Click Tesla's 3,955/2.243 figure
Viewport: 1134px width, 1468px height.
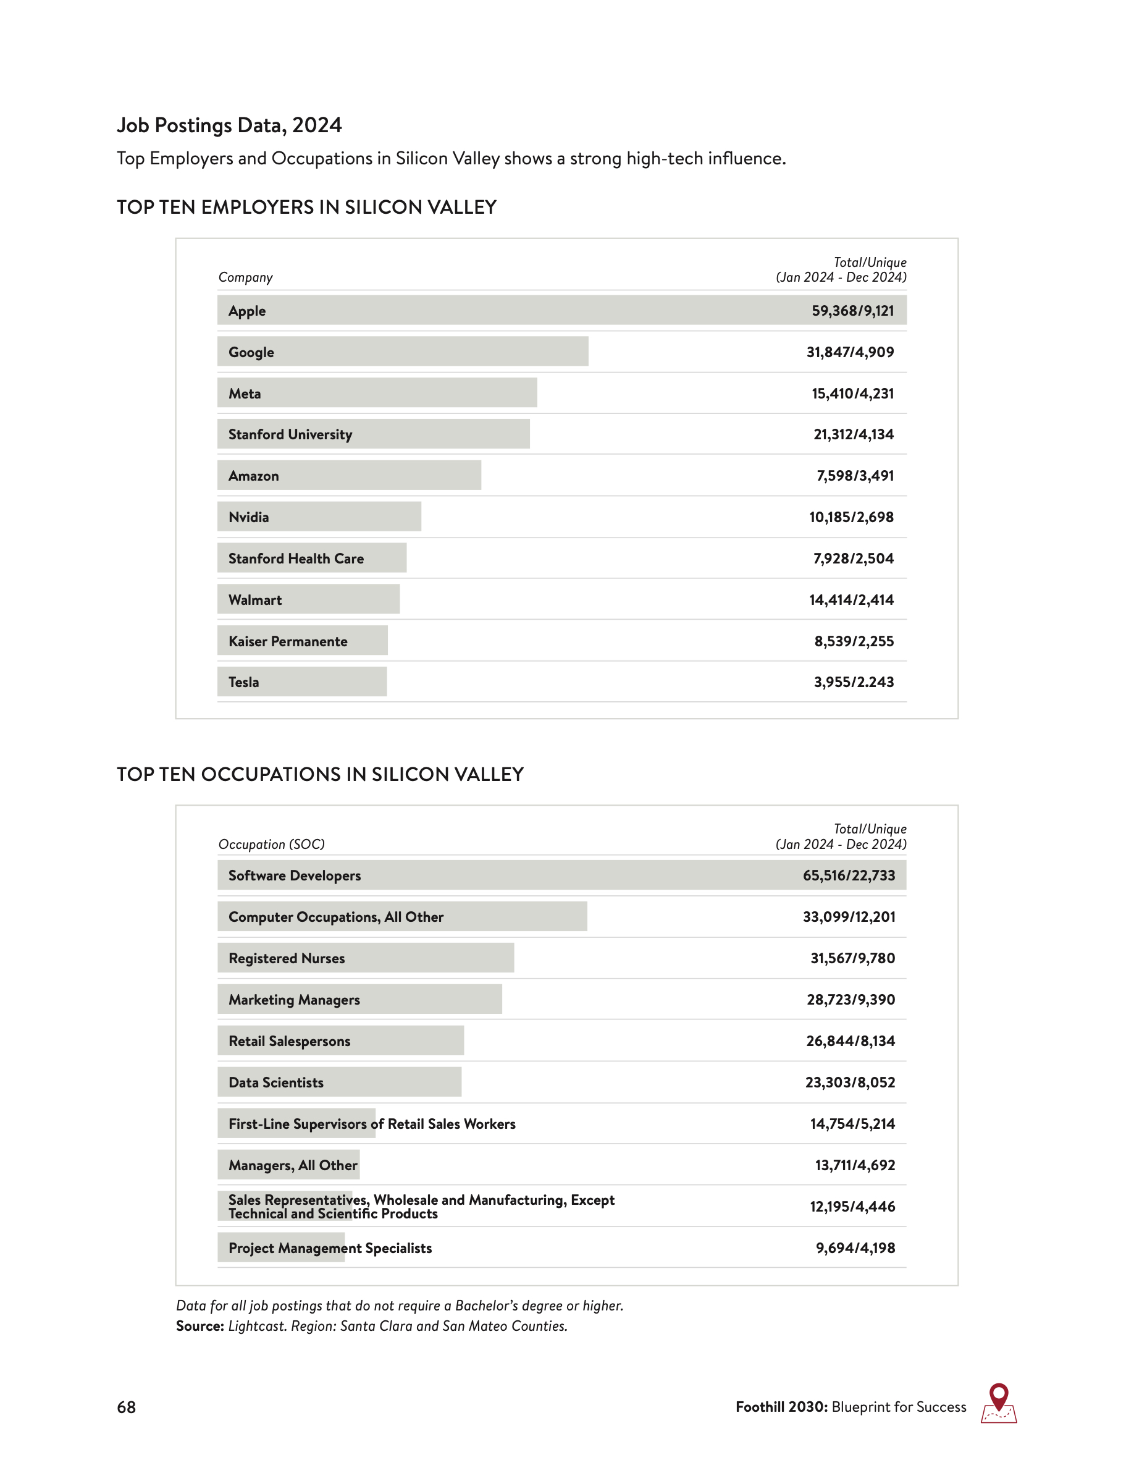coord(853,682)
